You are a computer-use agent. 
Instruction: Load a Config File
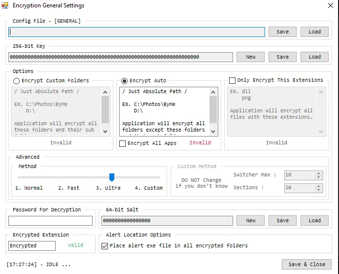314,32
